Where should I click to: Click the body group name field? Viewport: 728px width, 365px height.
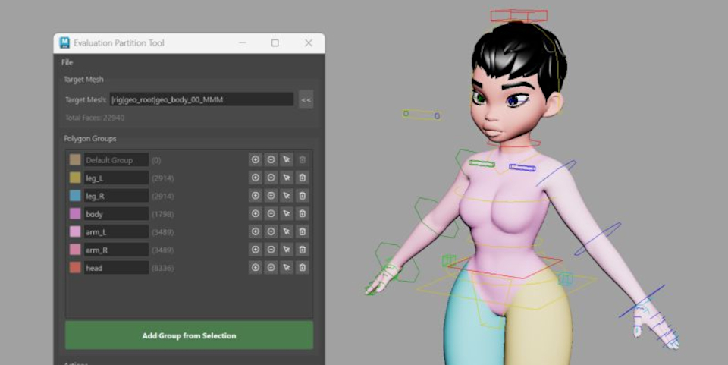[116, 214]
